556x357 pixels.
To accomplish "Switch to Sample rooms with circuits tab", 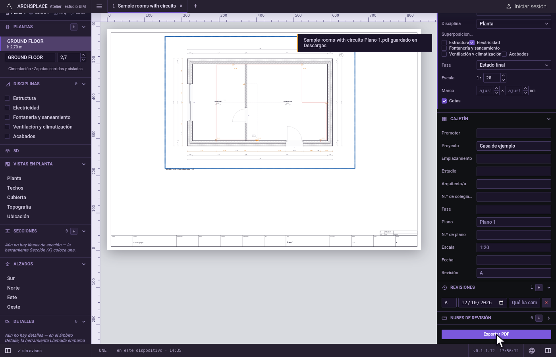I will coord(147,6).
